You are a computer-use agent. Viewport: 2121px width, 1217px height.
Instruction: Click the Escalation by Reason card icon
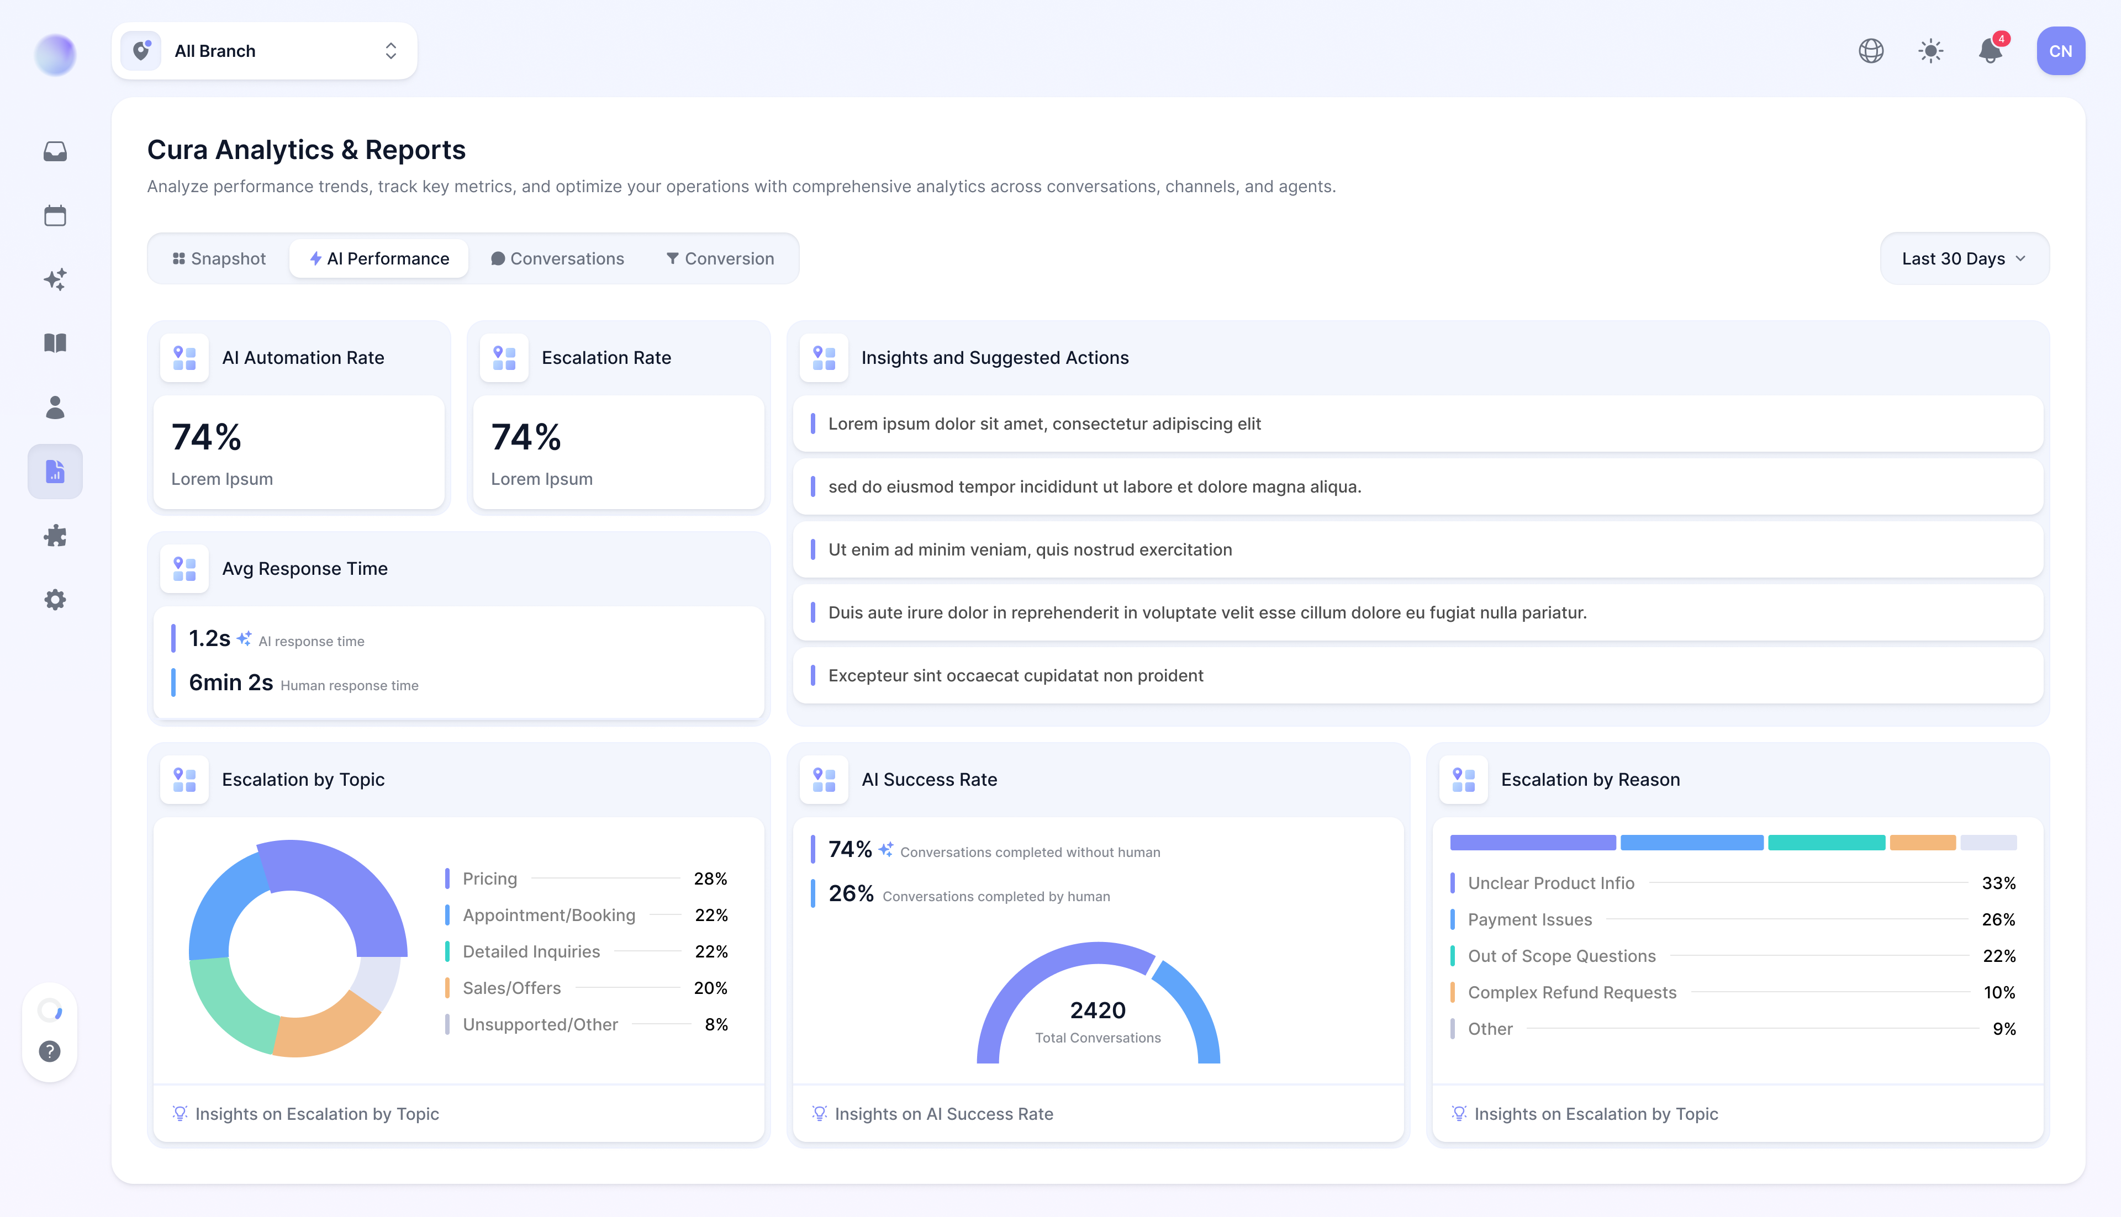tap(1464, 779)
